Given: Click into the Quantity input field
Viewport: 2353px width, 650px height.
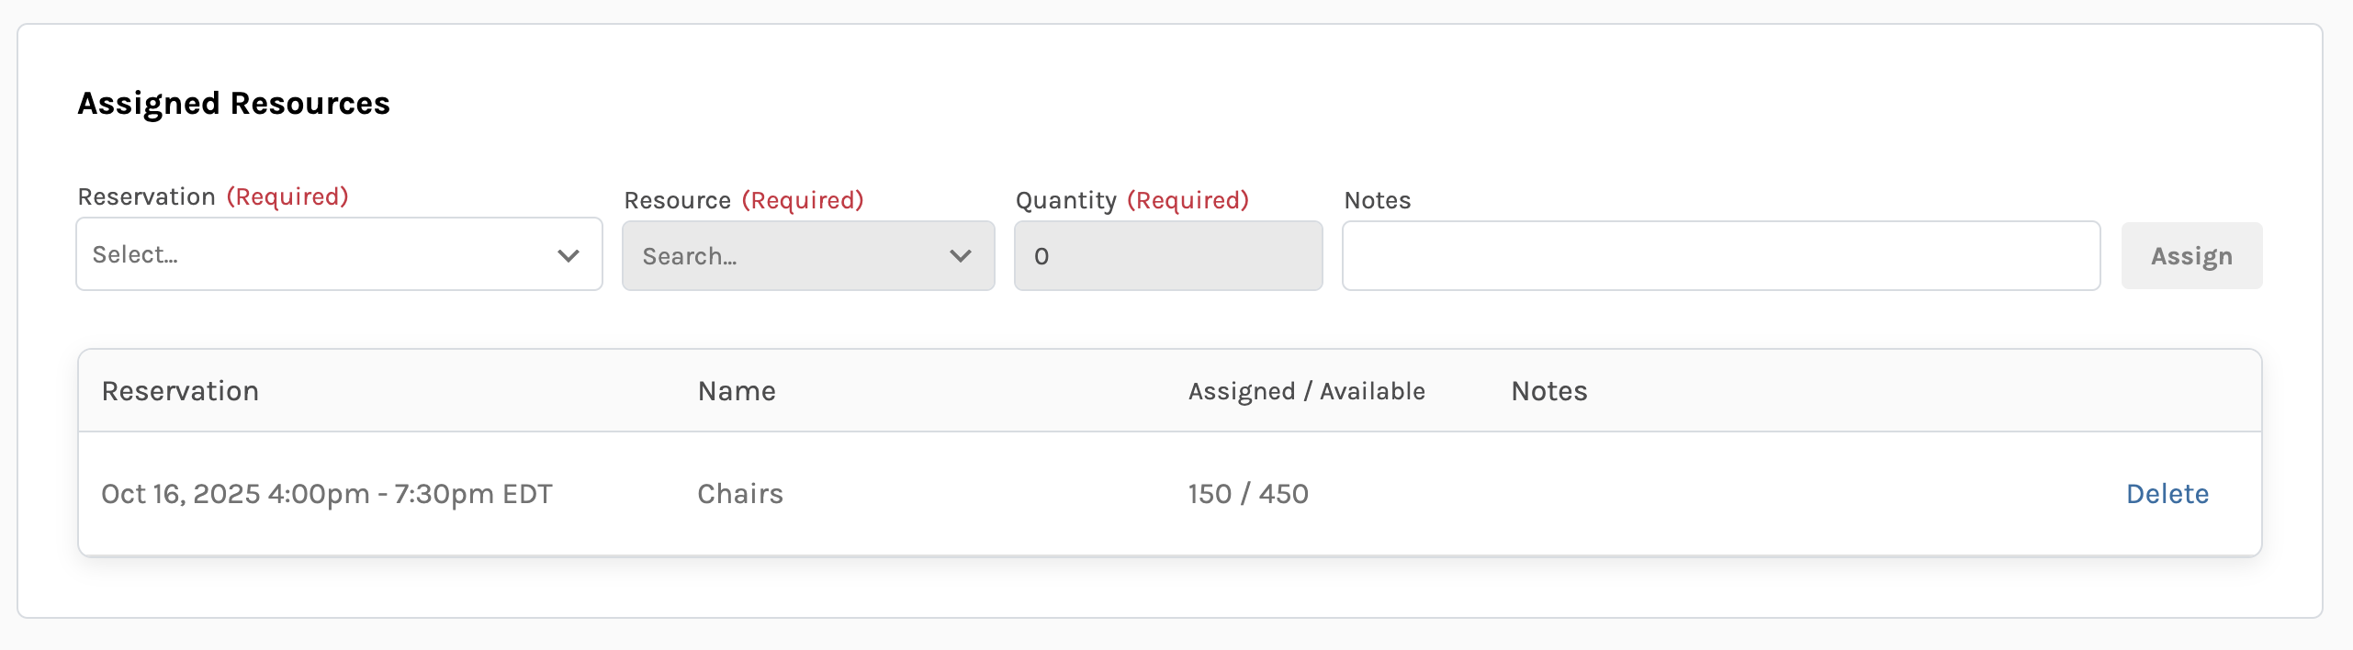Looking at the screenshot, I should (x=1167, y=256).
